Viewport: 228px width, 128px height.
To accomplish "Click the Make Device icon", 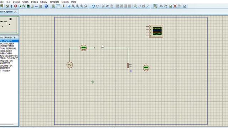I will pos(139,6).
